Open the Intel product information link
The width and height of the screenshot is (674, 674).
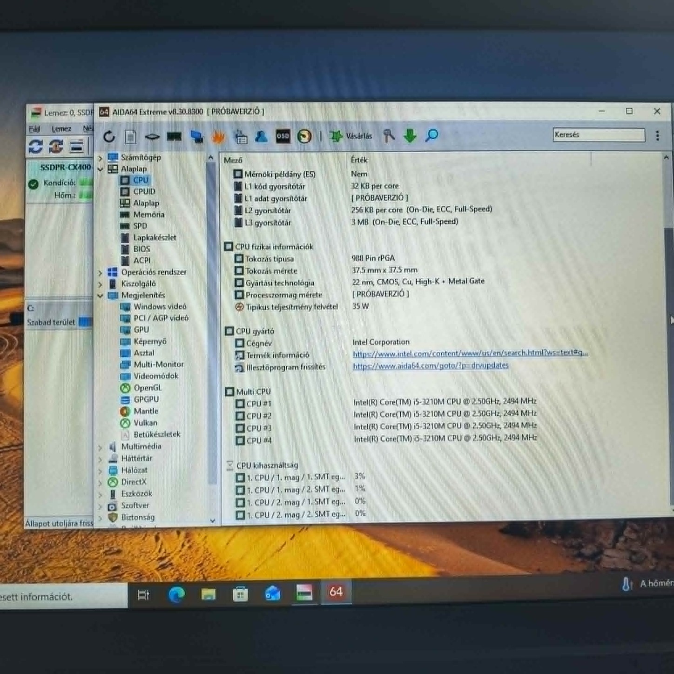pyautogui.click(x=470, y=353)
